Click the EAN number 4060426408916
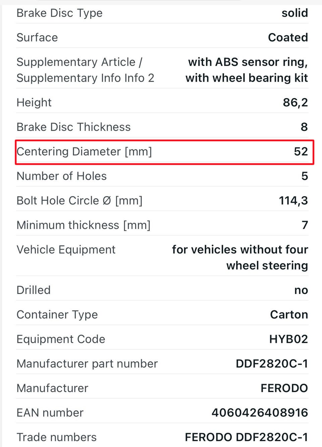 [x=260, y=413]
